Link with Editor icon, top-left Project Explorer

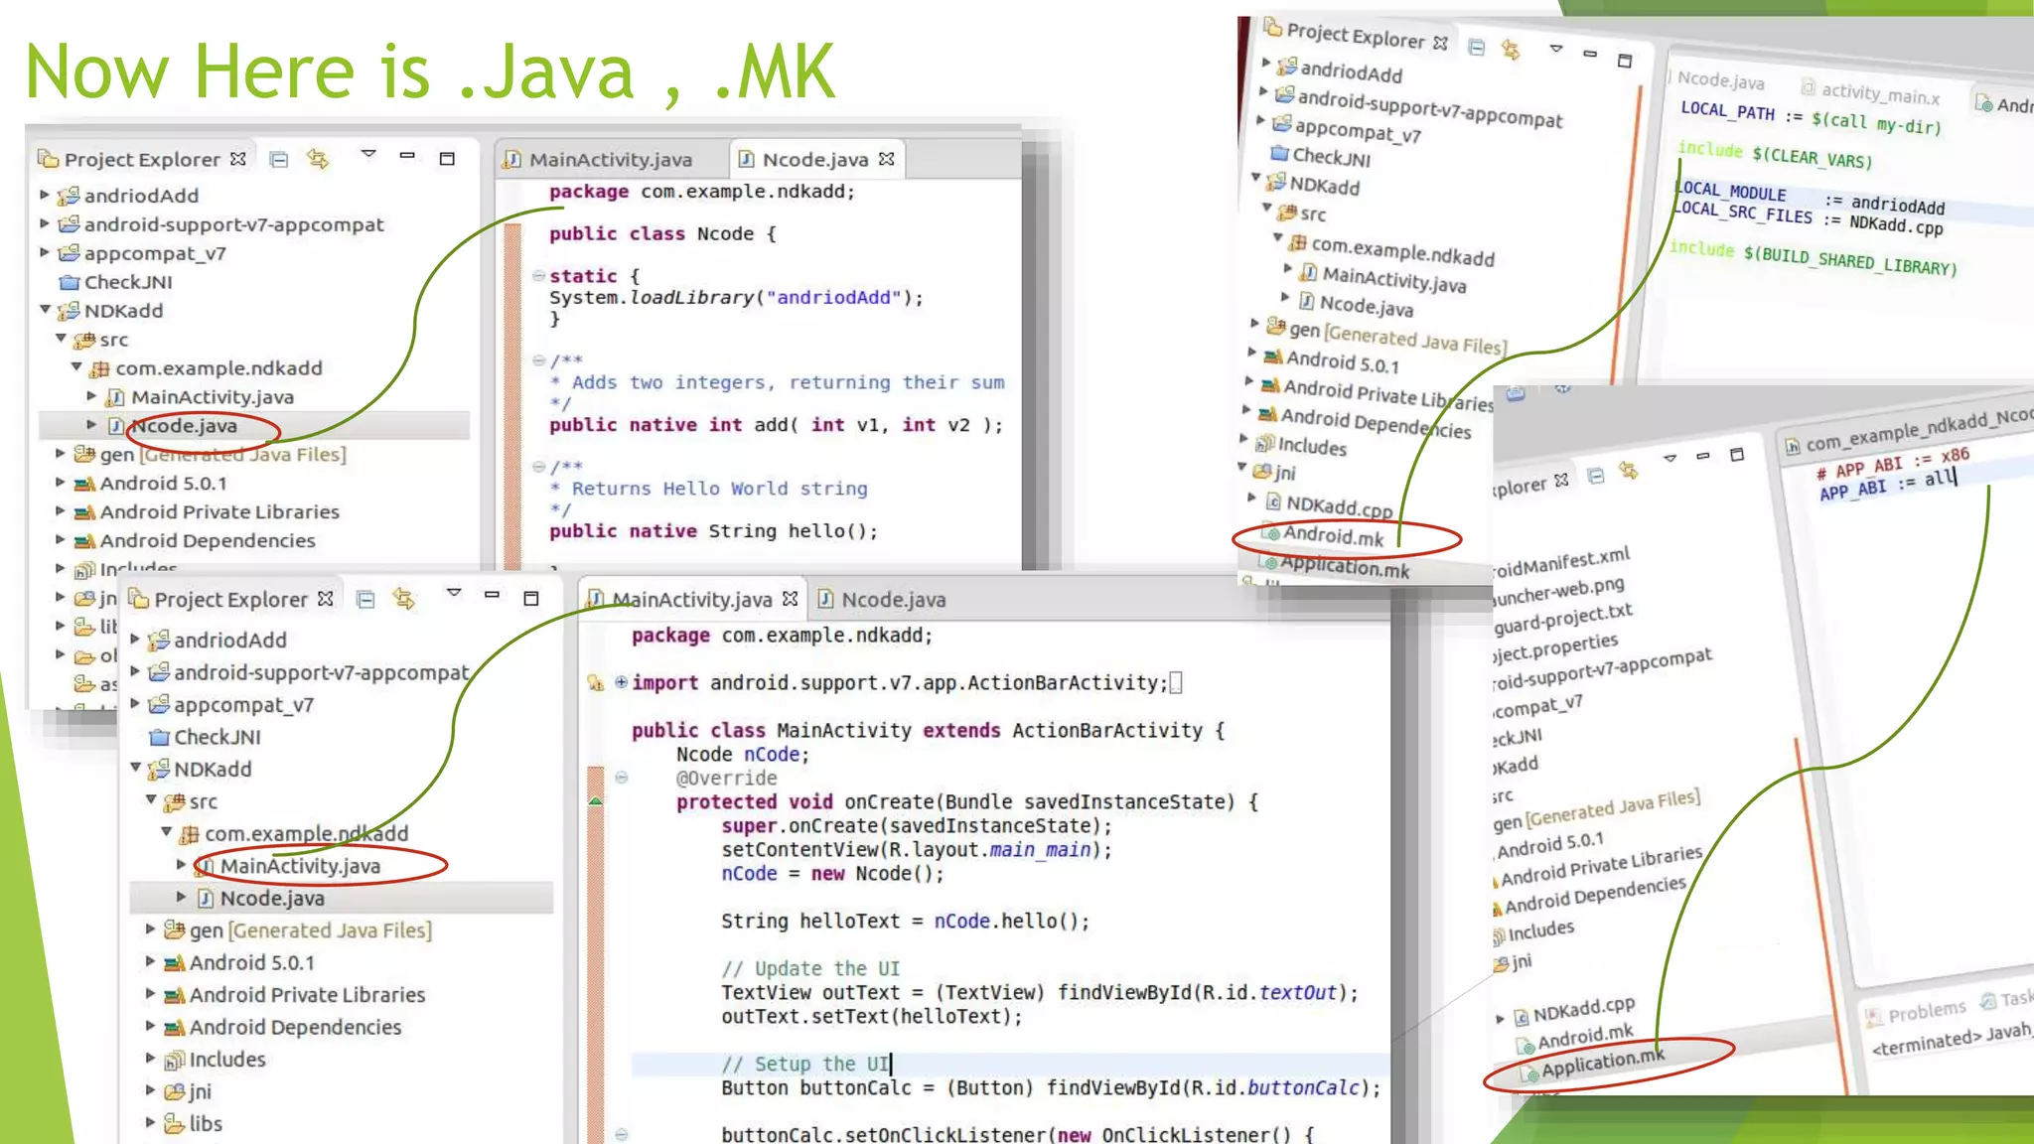coord(318,158)
